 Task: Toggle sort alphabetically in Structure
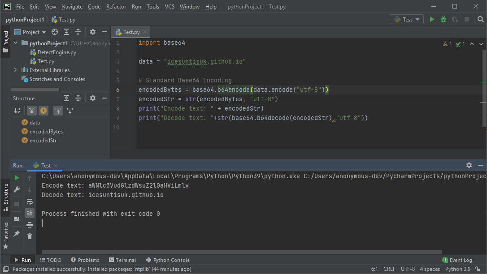pyautogui.click(x=17, y=111)
